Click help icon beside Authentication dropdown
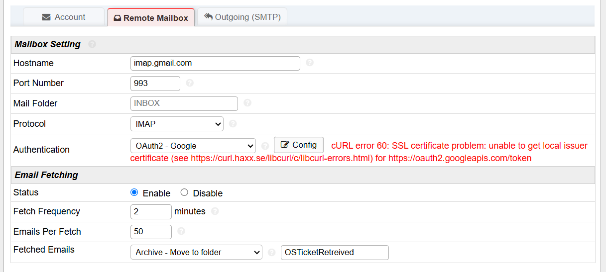606x272 pixels. tap(265, 146)
